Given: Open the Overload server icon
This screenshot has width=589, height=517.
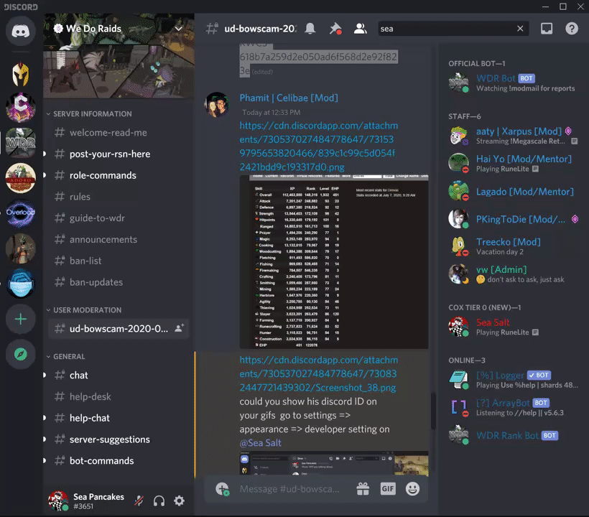Looking at the screenshot, I should point(21,213).
